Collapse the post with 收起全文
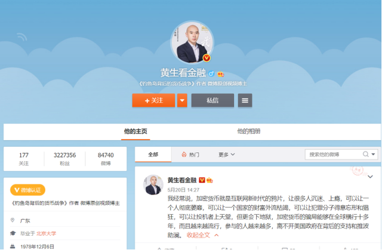382x250 pixels. click(202, 235)
